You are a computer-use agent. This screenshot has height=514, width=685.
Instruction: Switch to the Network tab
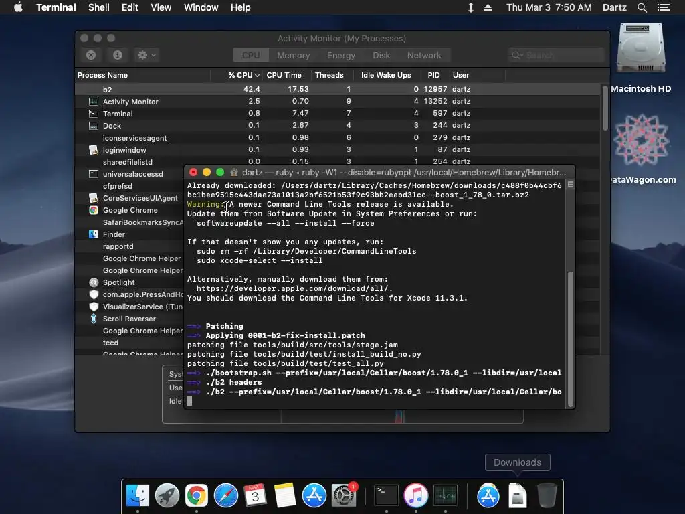(x=423, y=55)
